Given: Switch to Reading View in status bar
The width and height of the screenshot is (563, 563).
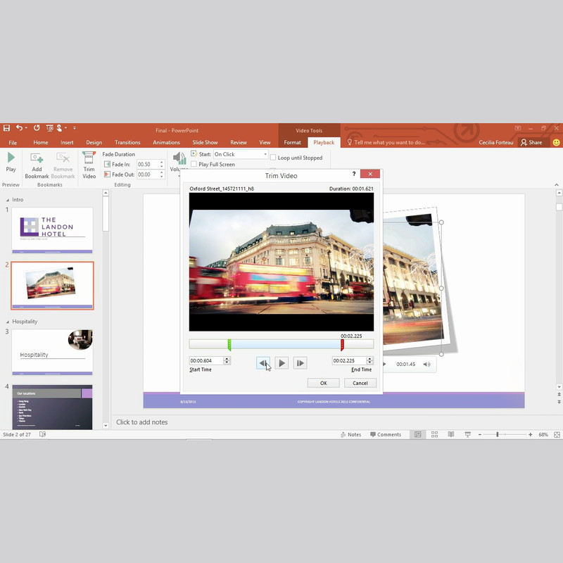Looking at the screenshot, I should tap(450, 435).
